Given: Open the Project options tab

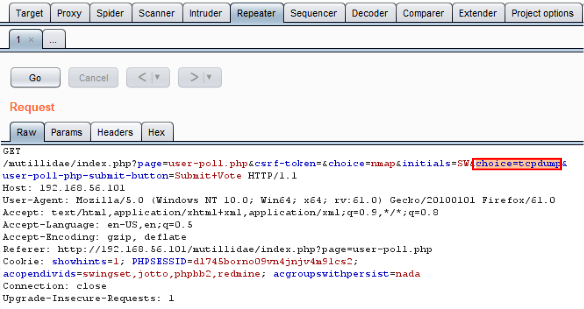Looking at the screenshot, I should coord(542,13).
